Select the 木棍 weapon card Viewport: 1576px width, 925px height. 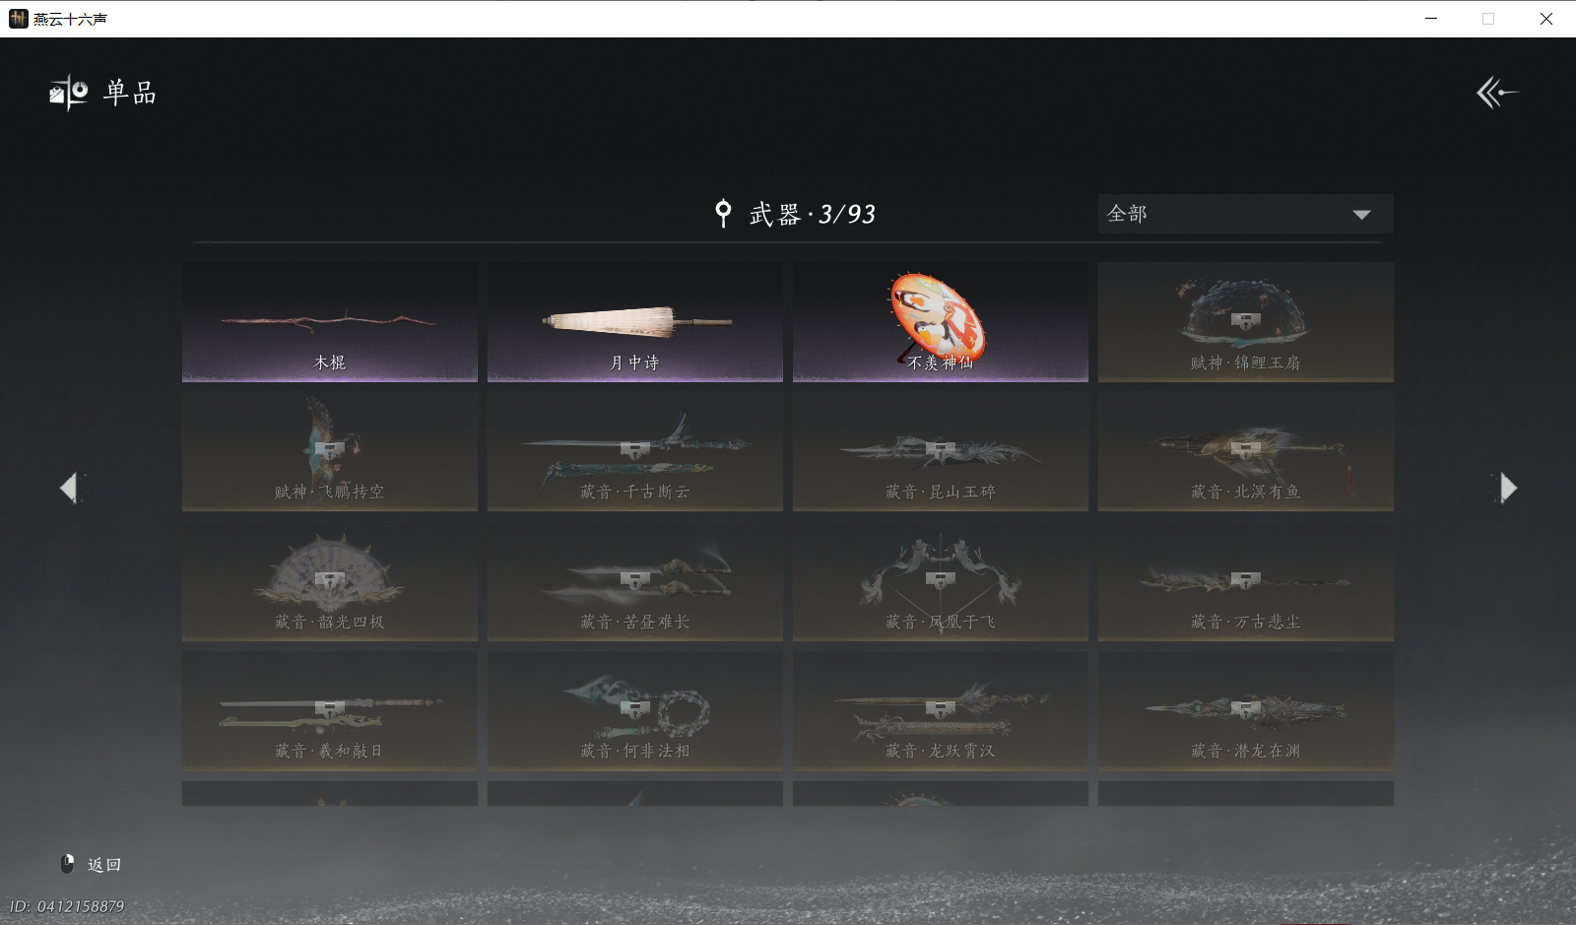click(330, 322)
